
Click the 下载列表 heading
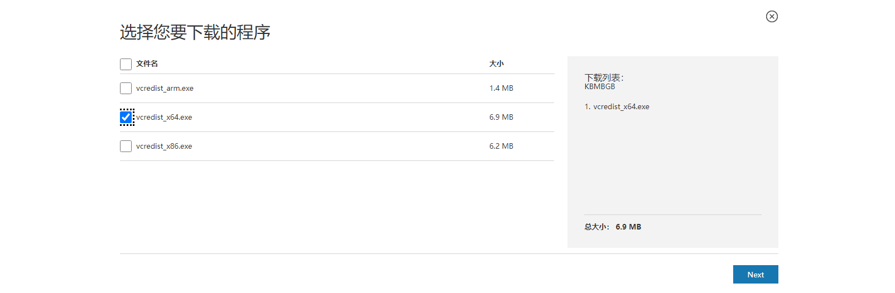pos(604,78)
